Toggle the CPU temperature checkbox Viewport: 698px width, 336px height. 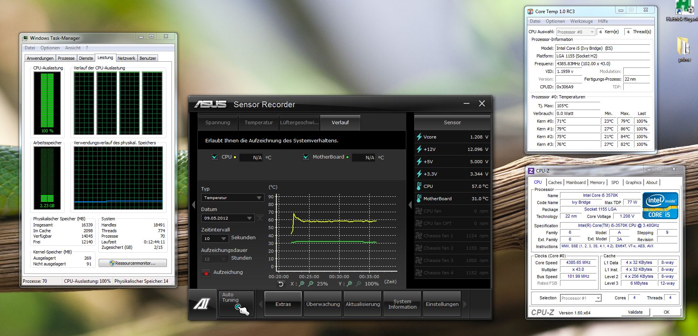[215, 157]
